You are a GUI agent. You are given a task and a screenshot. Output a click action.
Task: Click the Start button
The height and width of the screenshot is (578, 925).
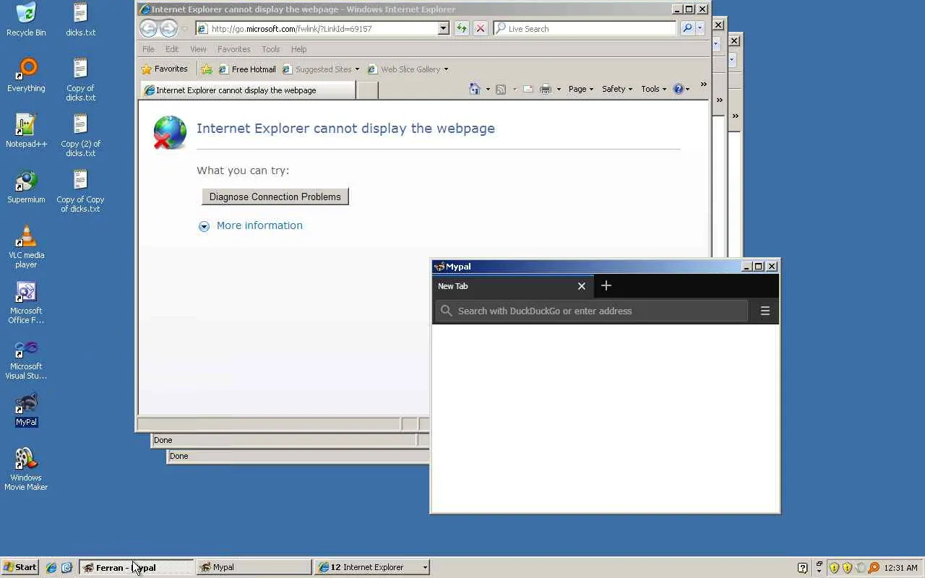point(20,567)
